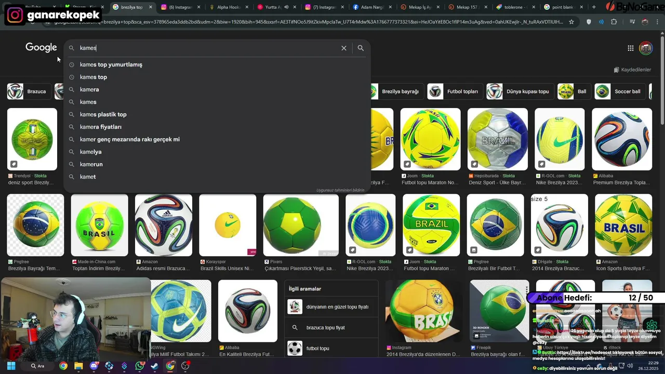Select the 'Futbol topları' filter chip
The height and width of the screenshot is (374, 665).
[x=455, y=91]
